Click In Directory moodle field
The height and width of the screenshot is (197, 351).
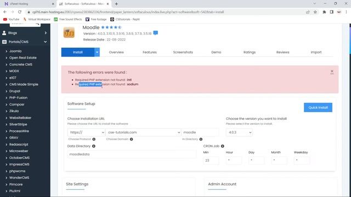coord(200,132)
